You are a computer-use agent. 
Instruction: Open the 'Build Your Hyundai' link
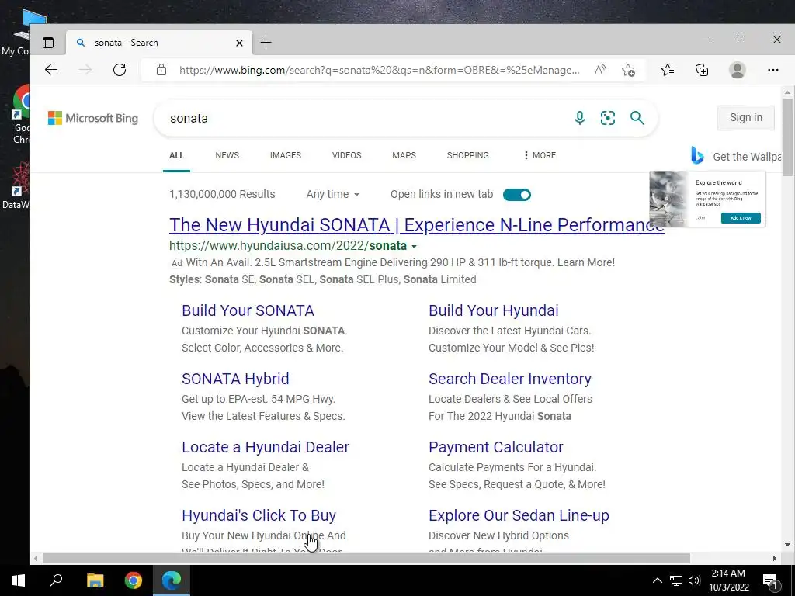coord(493,310)
